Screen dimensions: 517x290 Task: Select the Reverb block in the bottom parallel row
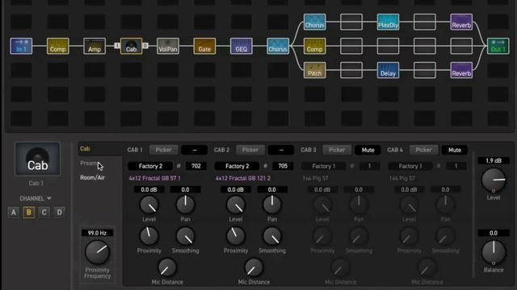point(461,70)
